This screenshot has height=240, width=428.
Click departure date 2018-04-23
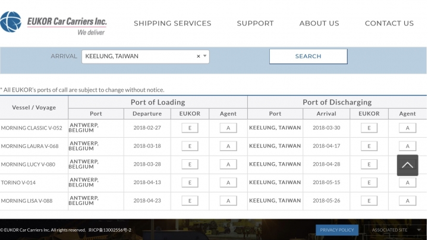147,201
